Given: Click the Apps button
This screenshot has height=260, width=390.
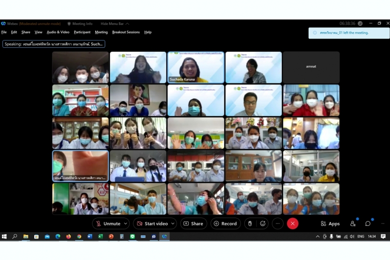Looking at the screenshot, I should click(330, 223).
